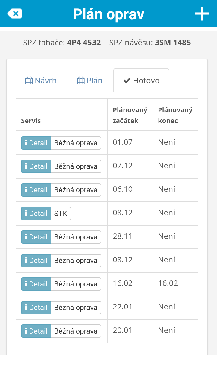217x386 pixels.
Task: Click the calendar icon on Návrh tab
Action: click(x=29, y=81)
